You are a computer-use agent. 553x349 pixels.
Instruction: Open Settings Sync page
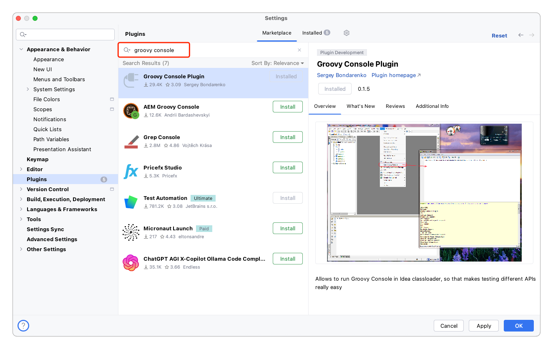(x=45, y=229)
